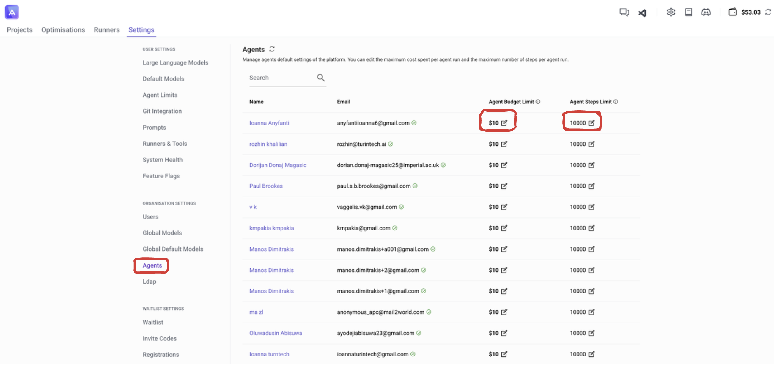Open the documentation book icon
Screen dimensions: 774x374
(x=688, y=12)
